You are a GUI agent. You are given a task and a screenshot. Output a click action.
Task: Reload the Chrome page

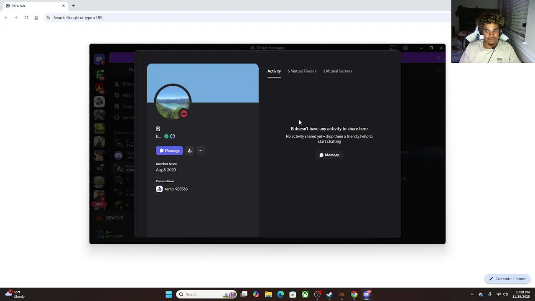coord(26,18)
